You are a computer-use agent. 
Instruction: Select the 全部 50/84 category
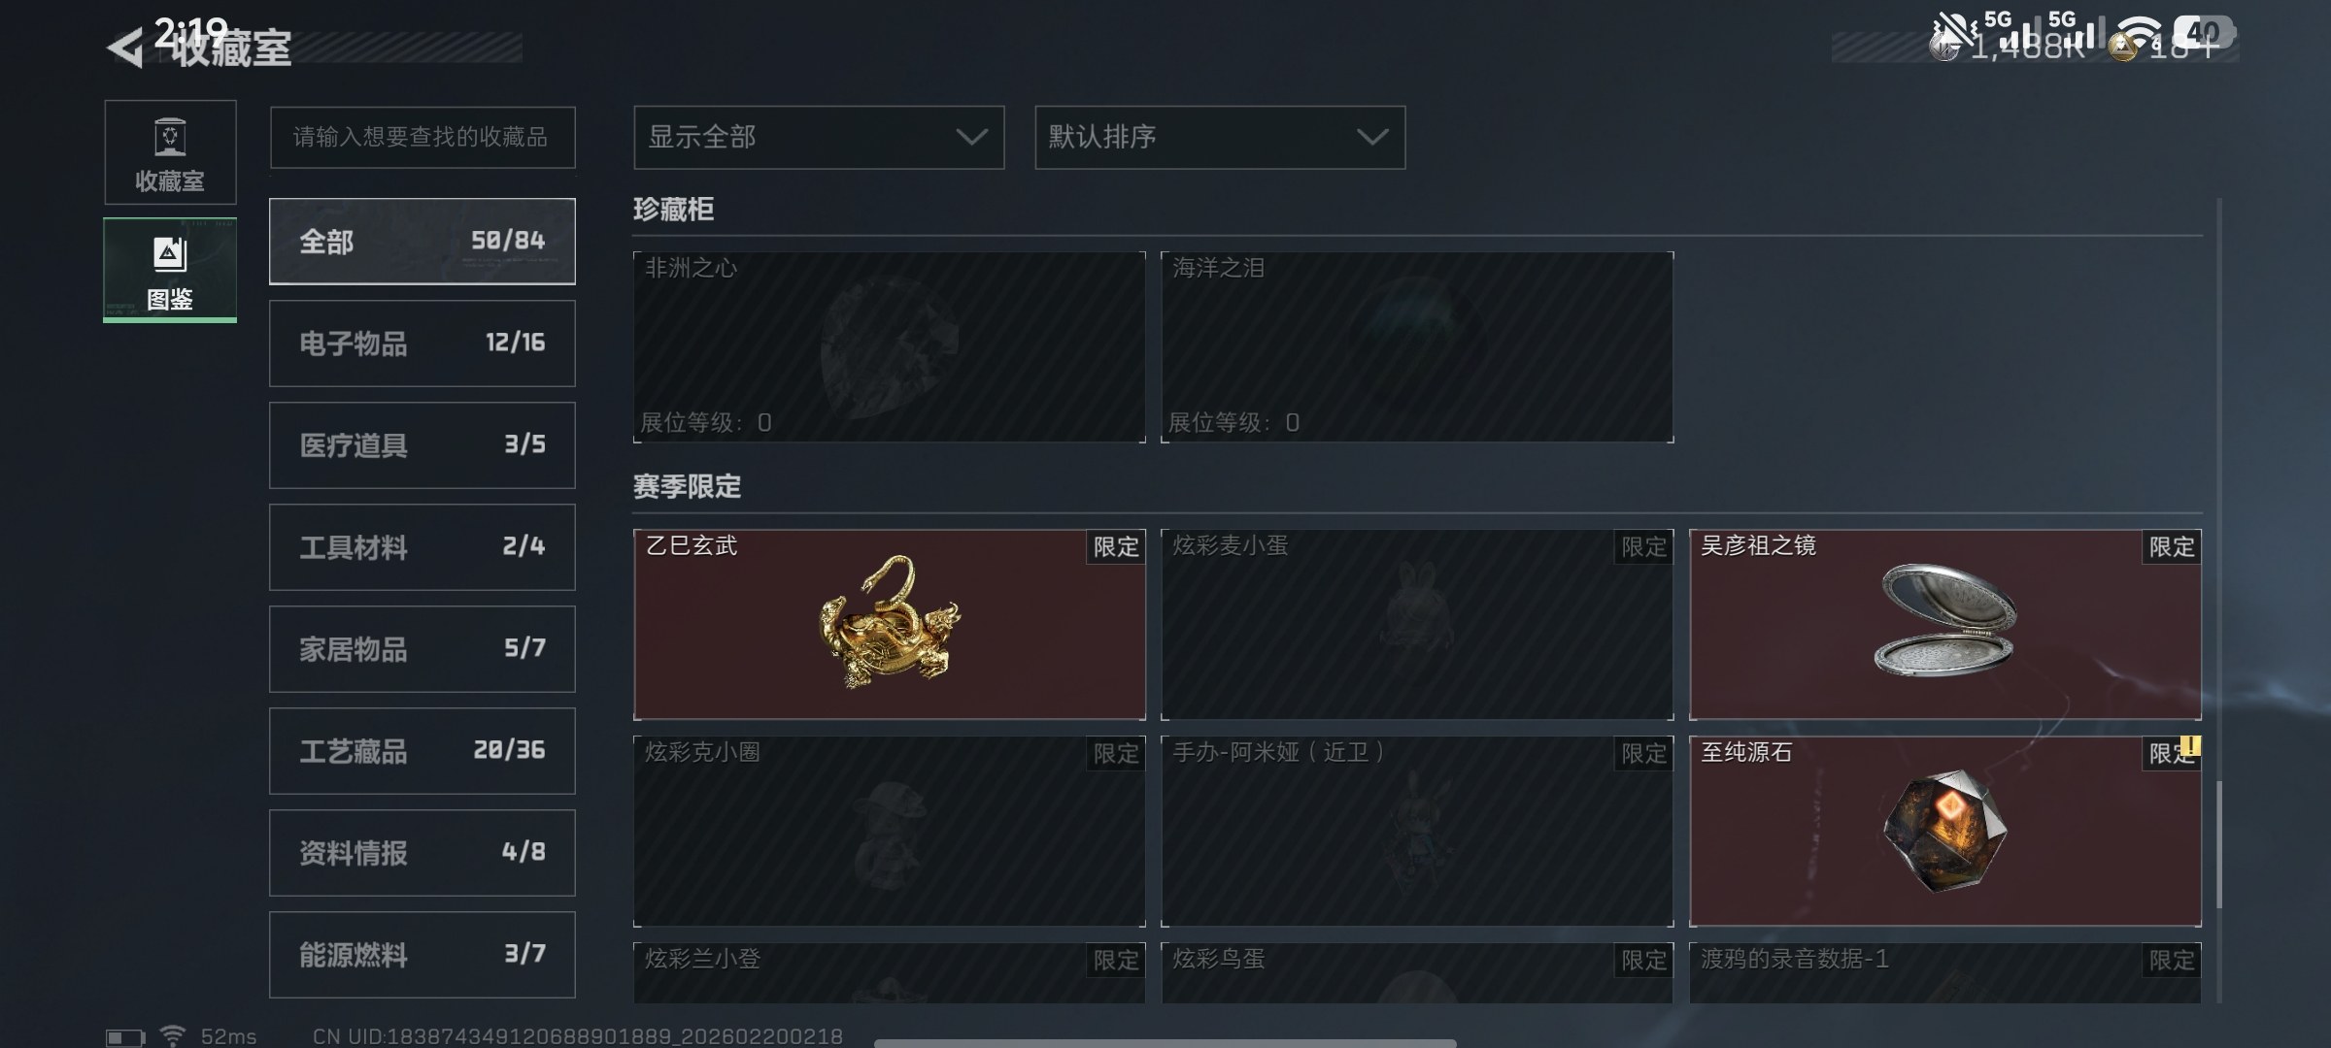coord(422,241)
